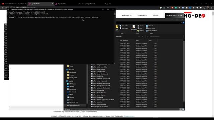Open Desktop in navigation pane
This screenshot has height=120, width=214.
71,87
